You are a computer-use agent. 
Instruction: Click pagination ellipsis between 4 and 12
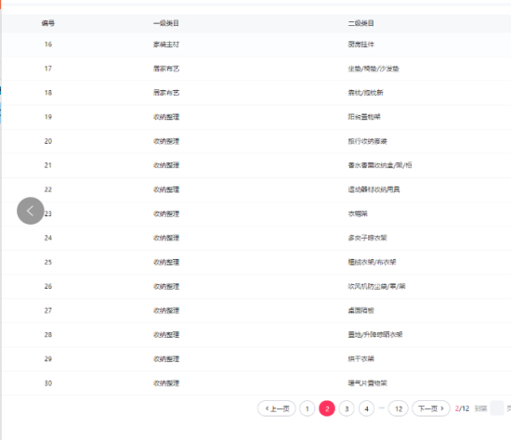tap(382, 408)
